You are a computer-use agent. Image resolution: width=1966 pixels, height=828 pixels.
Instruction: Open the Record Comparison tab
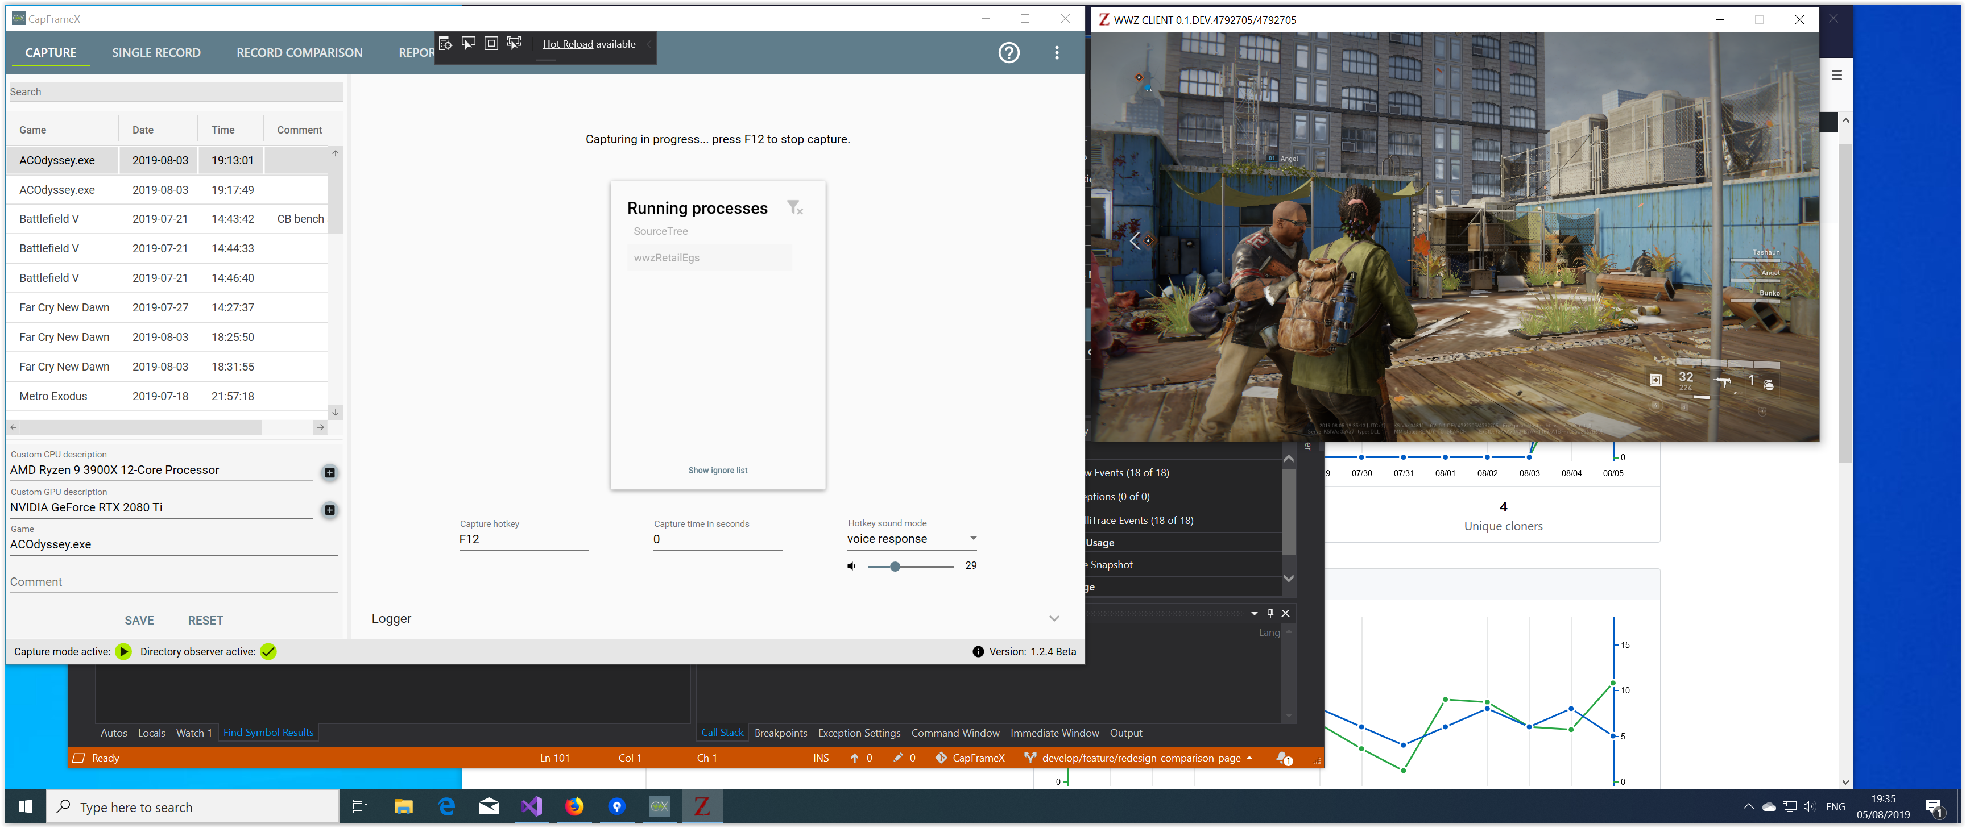[299, 53]
